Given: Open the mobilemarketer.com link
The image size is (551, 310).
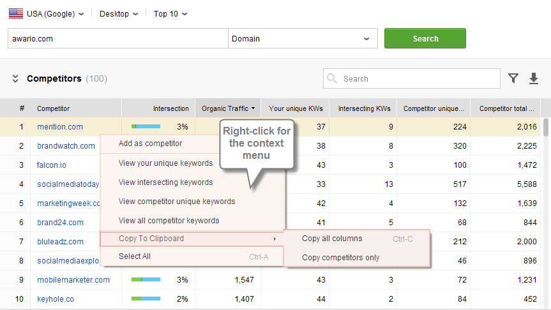Looking at the screenshot, I should tap(73, 280).
